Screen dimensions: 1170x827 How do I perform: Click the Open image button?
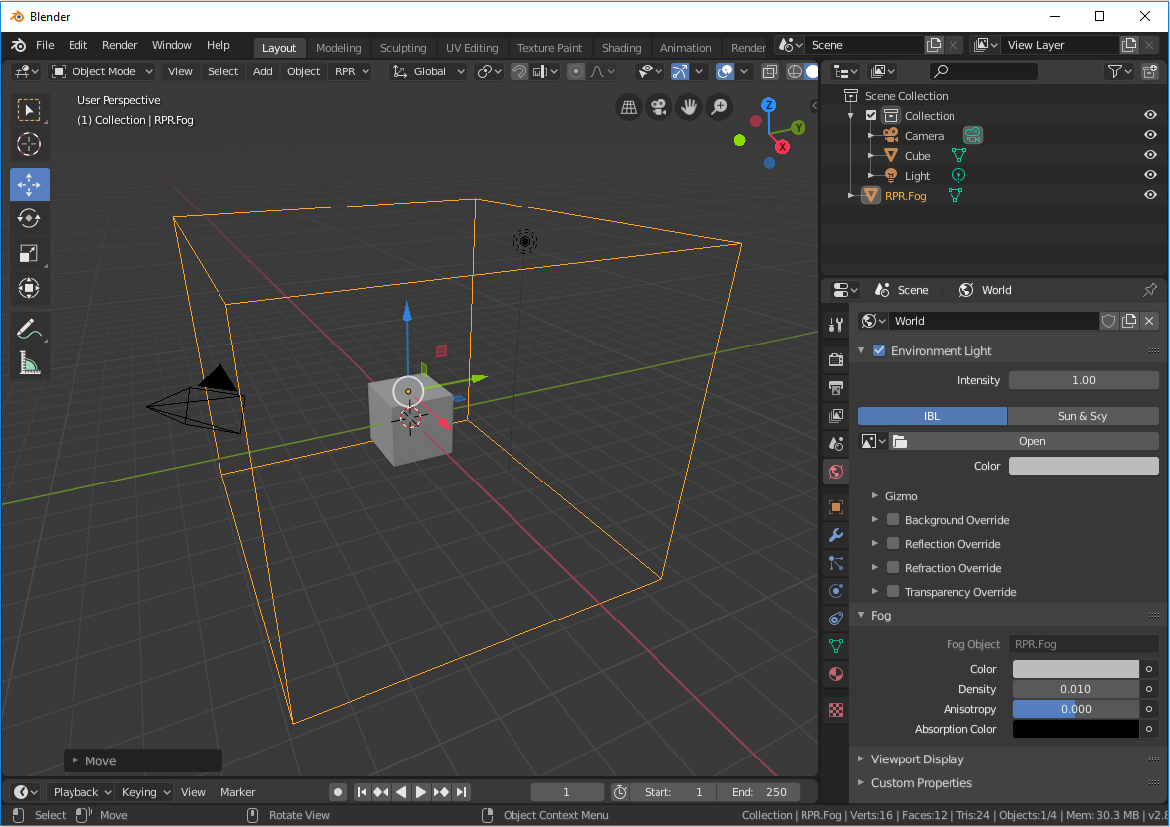click(1024, 441)
